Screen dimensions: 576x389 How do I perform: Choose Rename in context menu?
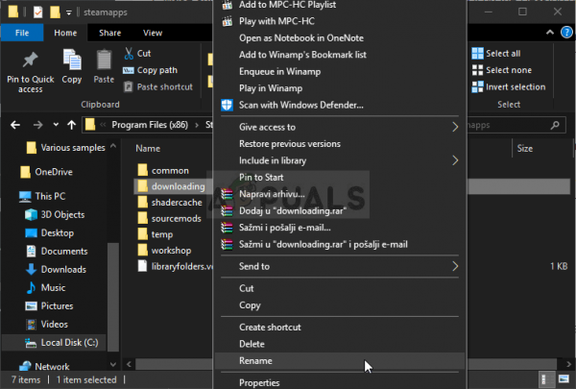(x=340, y=361)
